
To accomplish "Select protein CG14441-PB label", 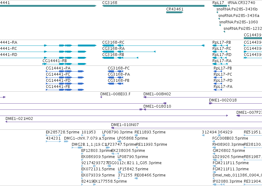I will click(x=58, y=87).
